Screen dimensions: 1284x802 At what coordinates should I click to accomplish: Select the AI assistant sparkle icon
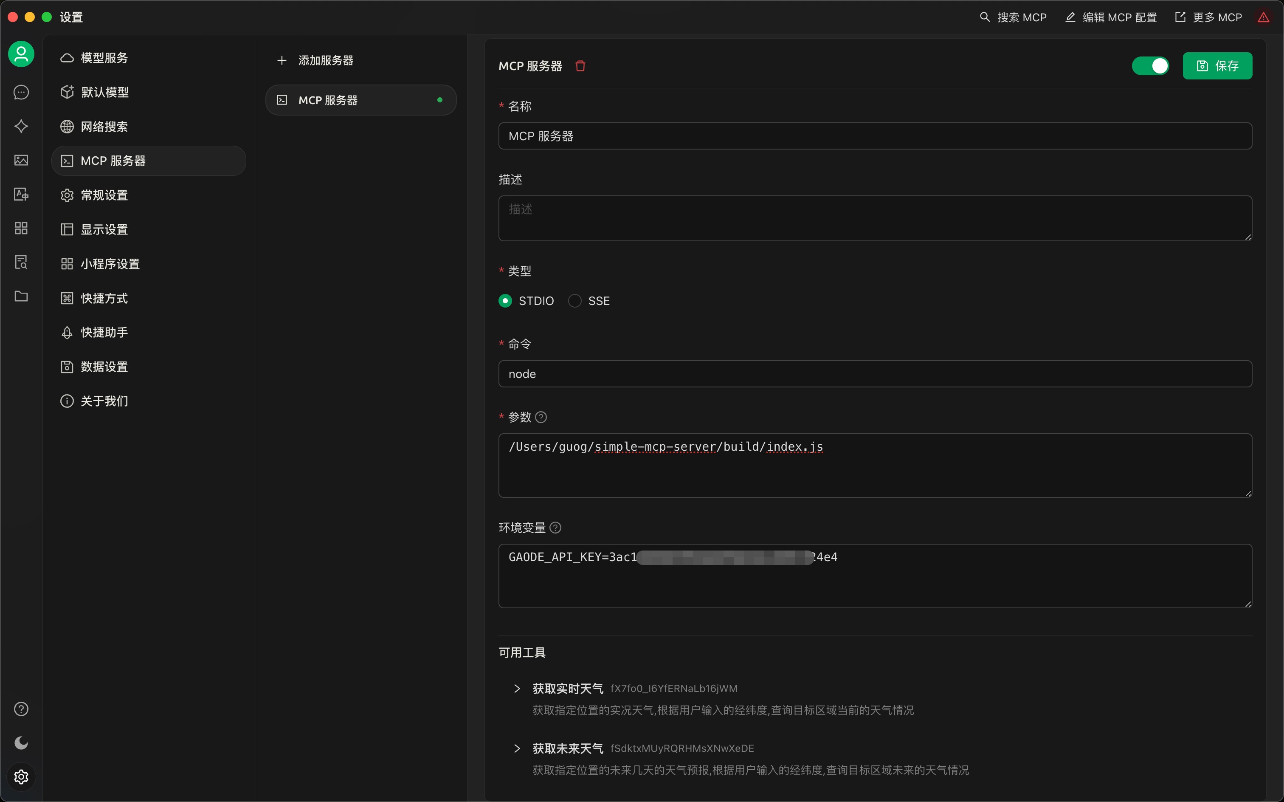21,126
